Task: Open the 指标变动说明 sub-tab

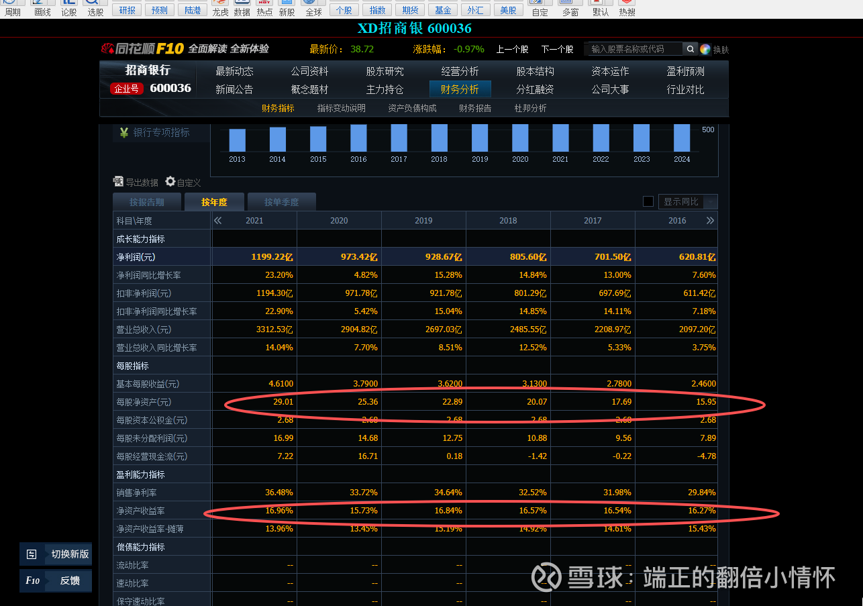Action: (x=342, y=108)
